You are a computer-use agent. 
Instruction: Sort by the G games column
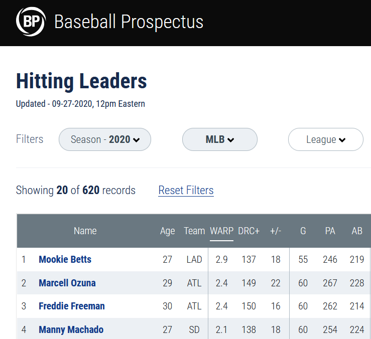[x=303, y=231]
